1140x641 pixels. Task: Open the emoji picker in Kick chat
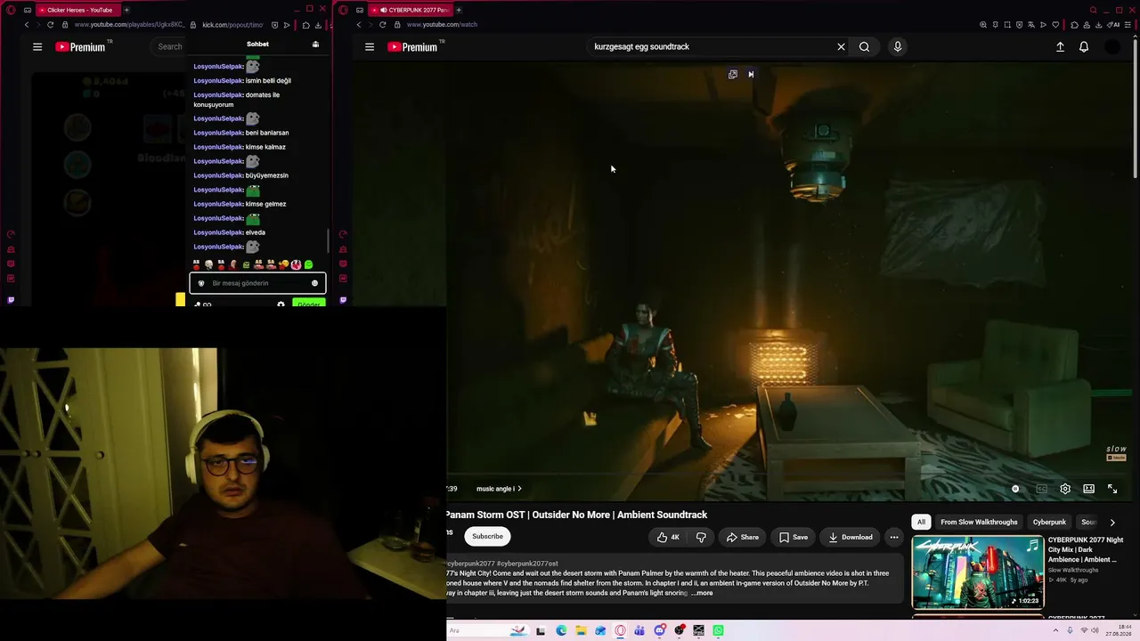[314, 283]
